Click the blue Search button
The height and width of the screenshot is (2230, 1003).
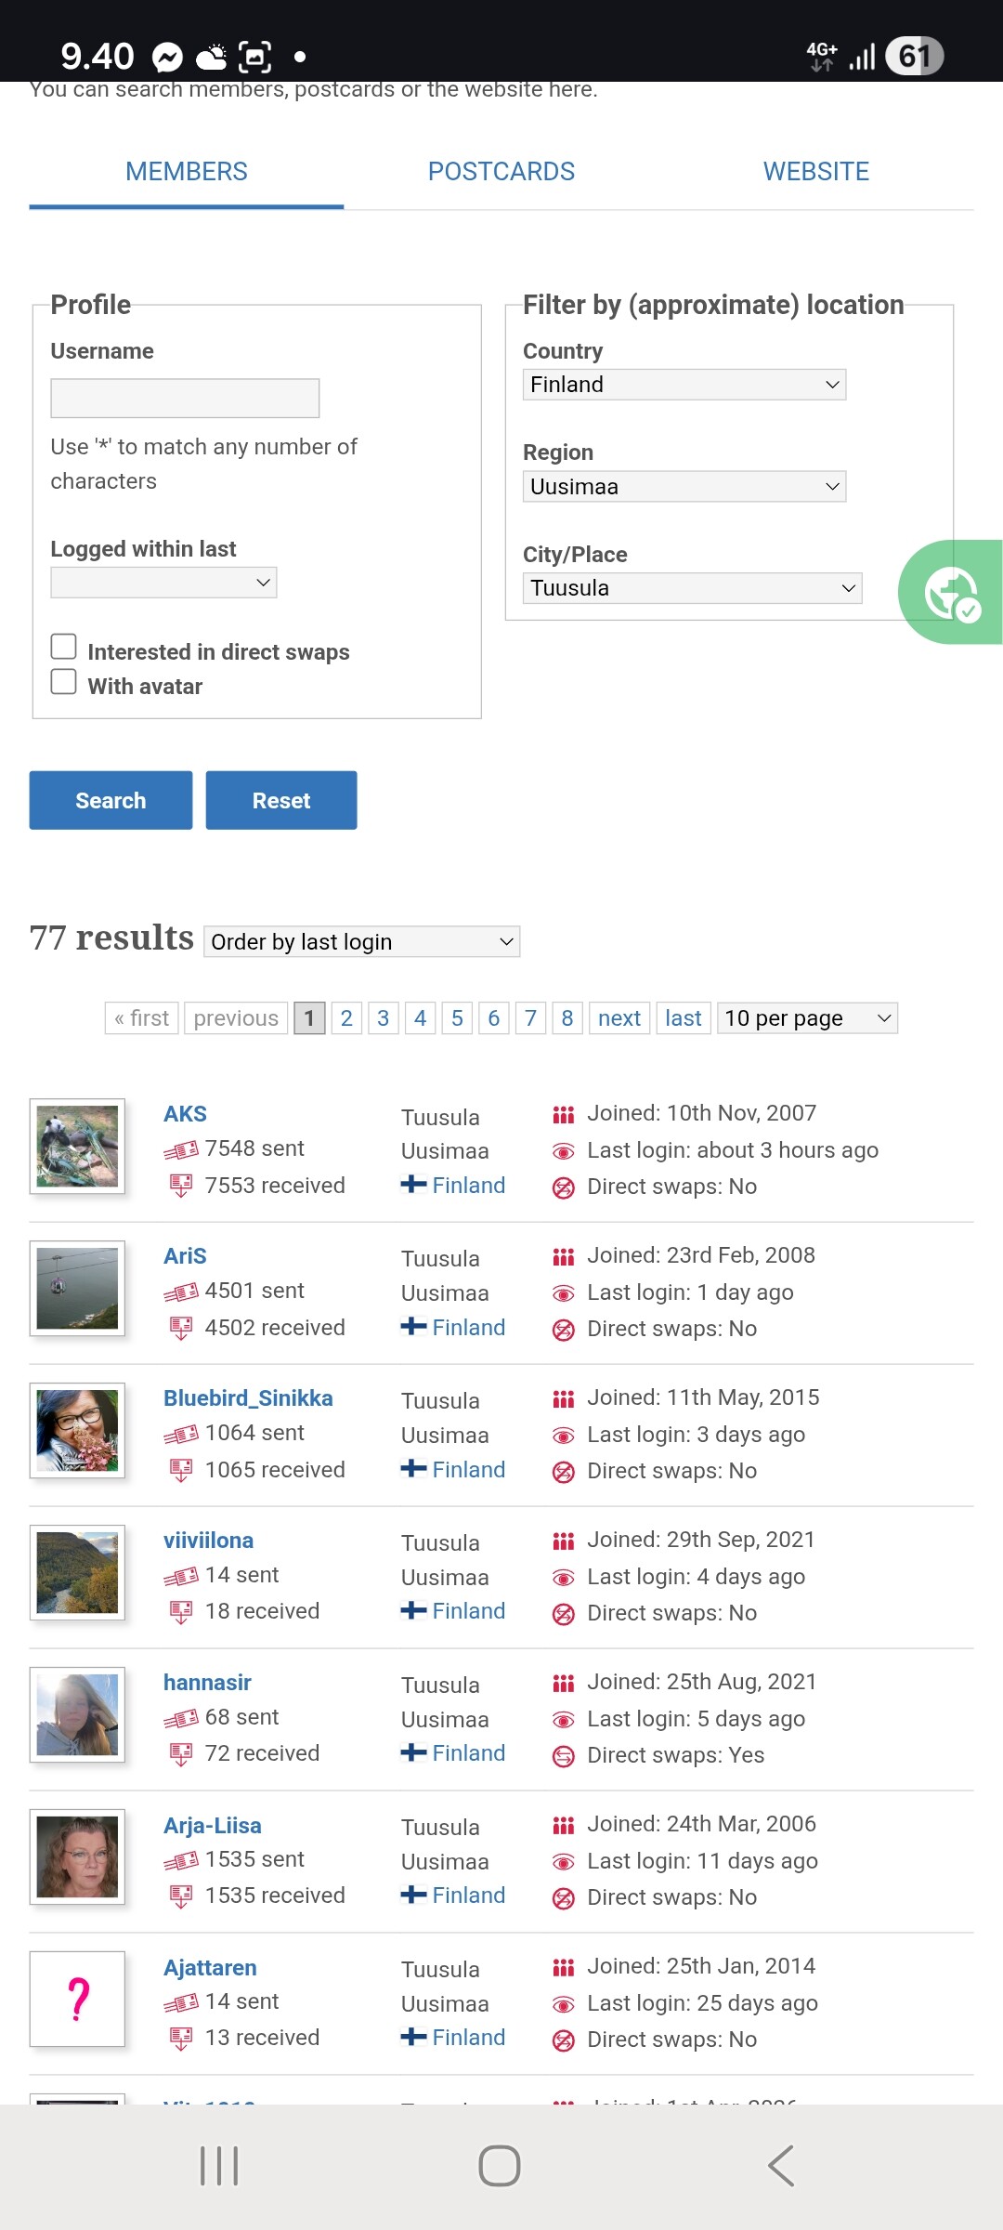pyautogui.click(x=111, y=800)
